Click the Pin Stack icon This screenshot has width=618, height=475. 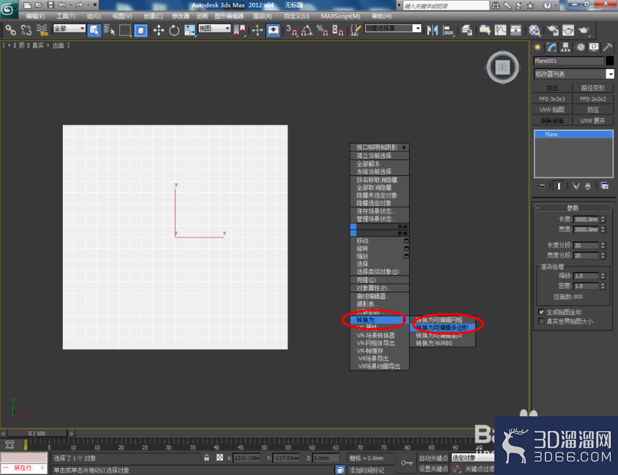pyautogui.click(x=541, y=186)
